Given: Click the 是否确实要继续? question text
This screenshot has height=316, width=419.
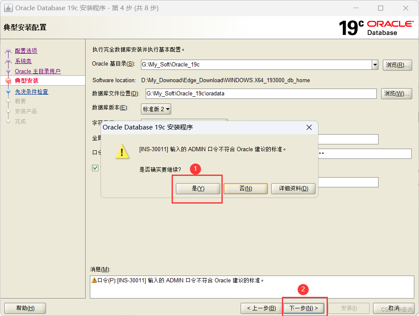Looking at the screenshot, I should (160, 169).
